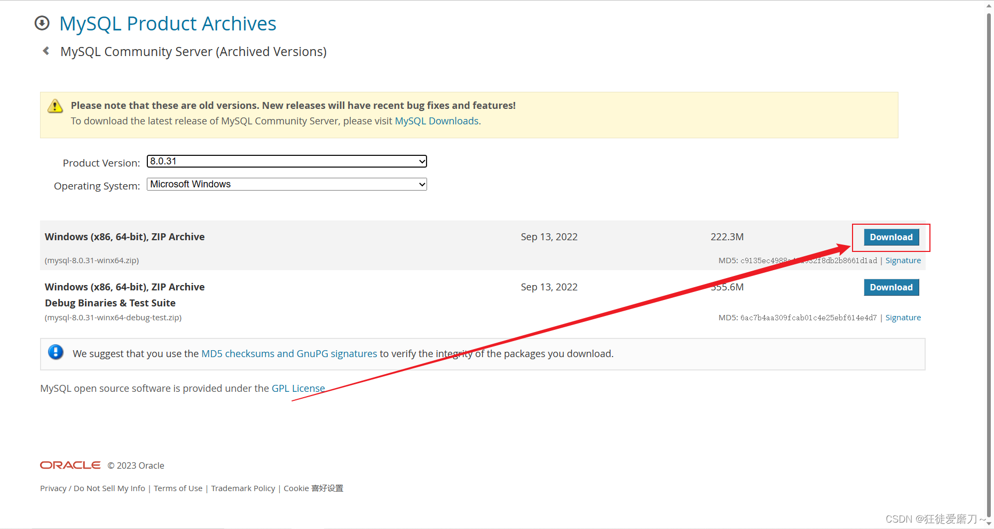
Task: Download the mysql-8.0.31-winx64.zip archive
Action: point(891,237)
